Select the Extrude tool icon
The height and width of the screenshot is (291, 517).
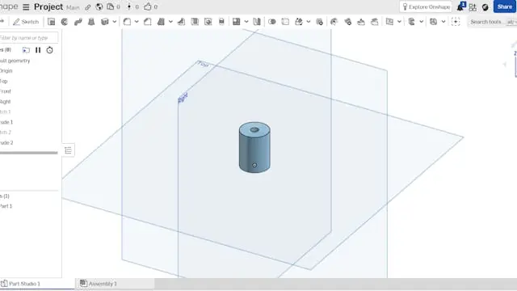click(x=51, y=22)
